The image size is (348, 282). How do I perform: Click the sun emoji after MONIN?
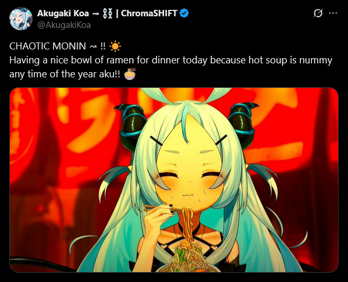[x=115, y=47]
